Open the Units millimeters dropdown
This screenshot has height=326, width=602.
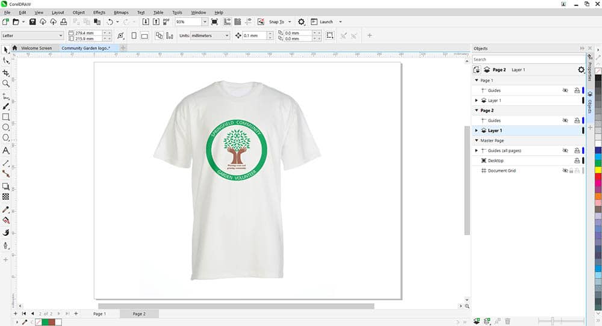click(205, 35)
